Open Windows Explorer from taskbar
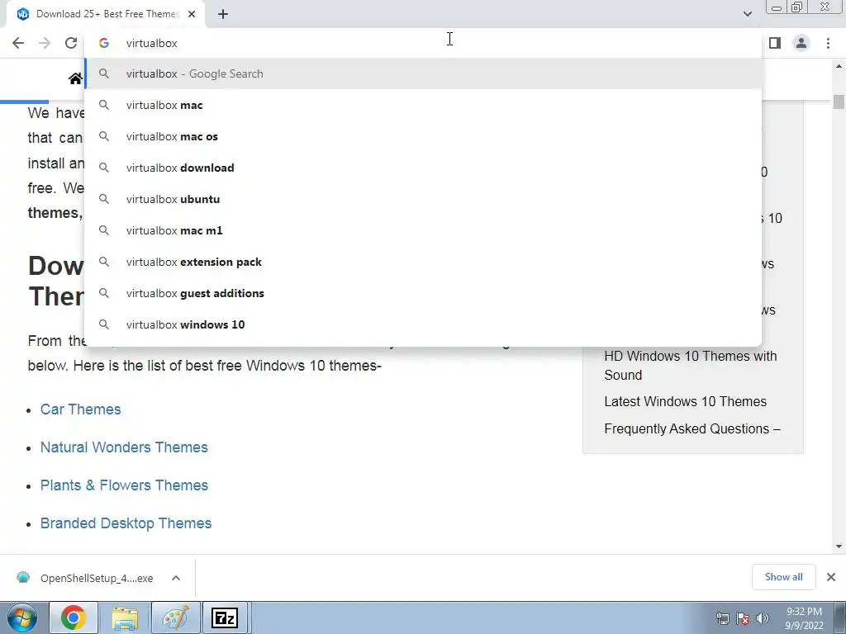Viewport: 846px width, 634px height. click(124, 617)
